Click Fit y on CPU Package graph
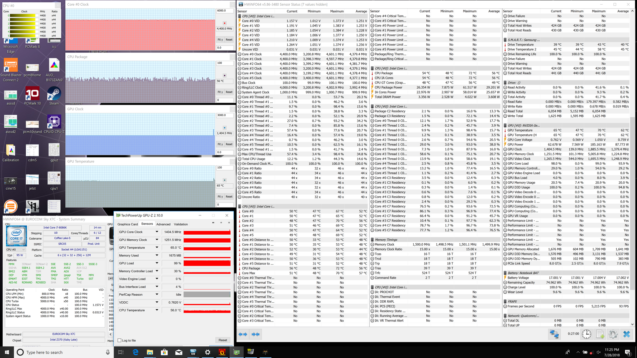The width and height of the screenshot is (637, 358). point(220,92)
